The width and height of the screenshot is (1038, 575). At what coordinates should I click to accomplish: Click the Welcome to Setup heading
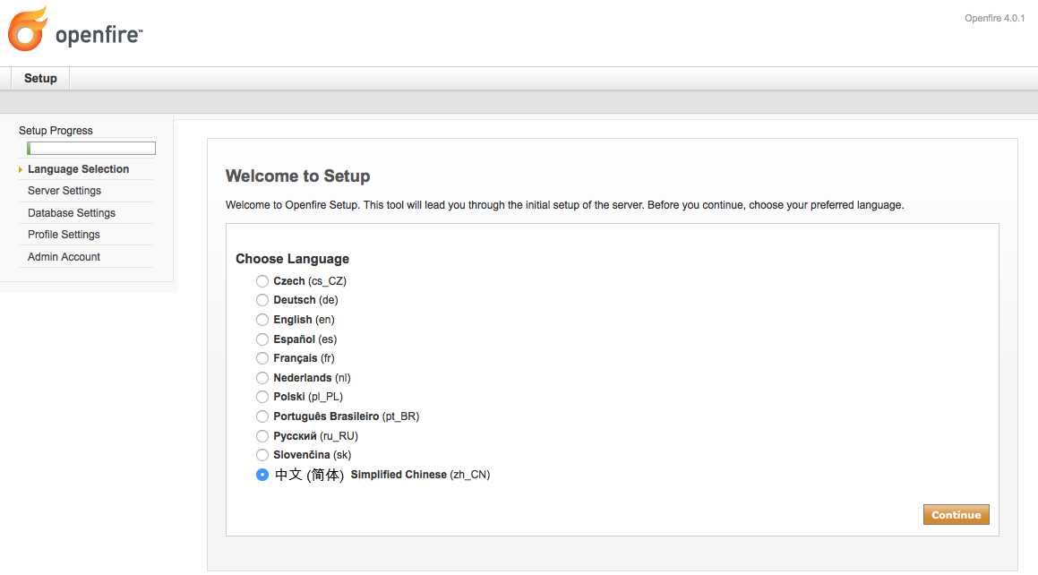(x=298, y=176)
